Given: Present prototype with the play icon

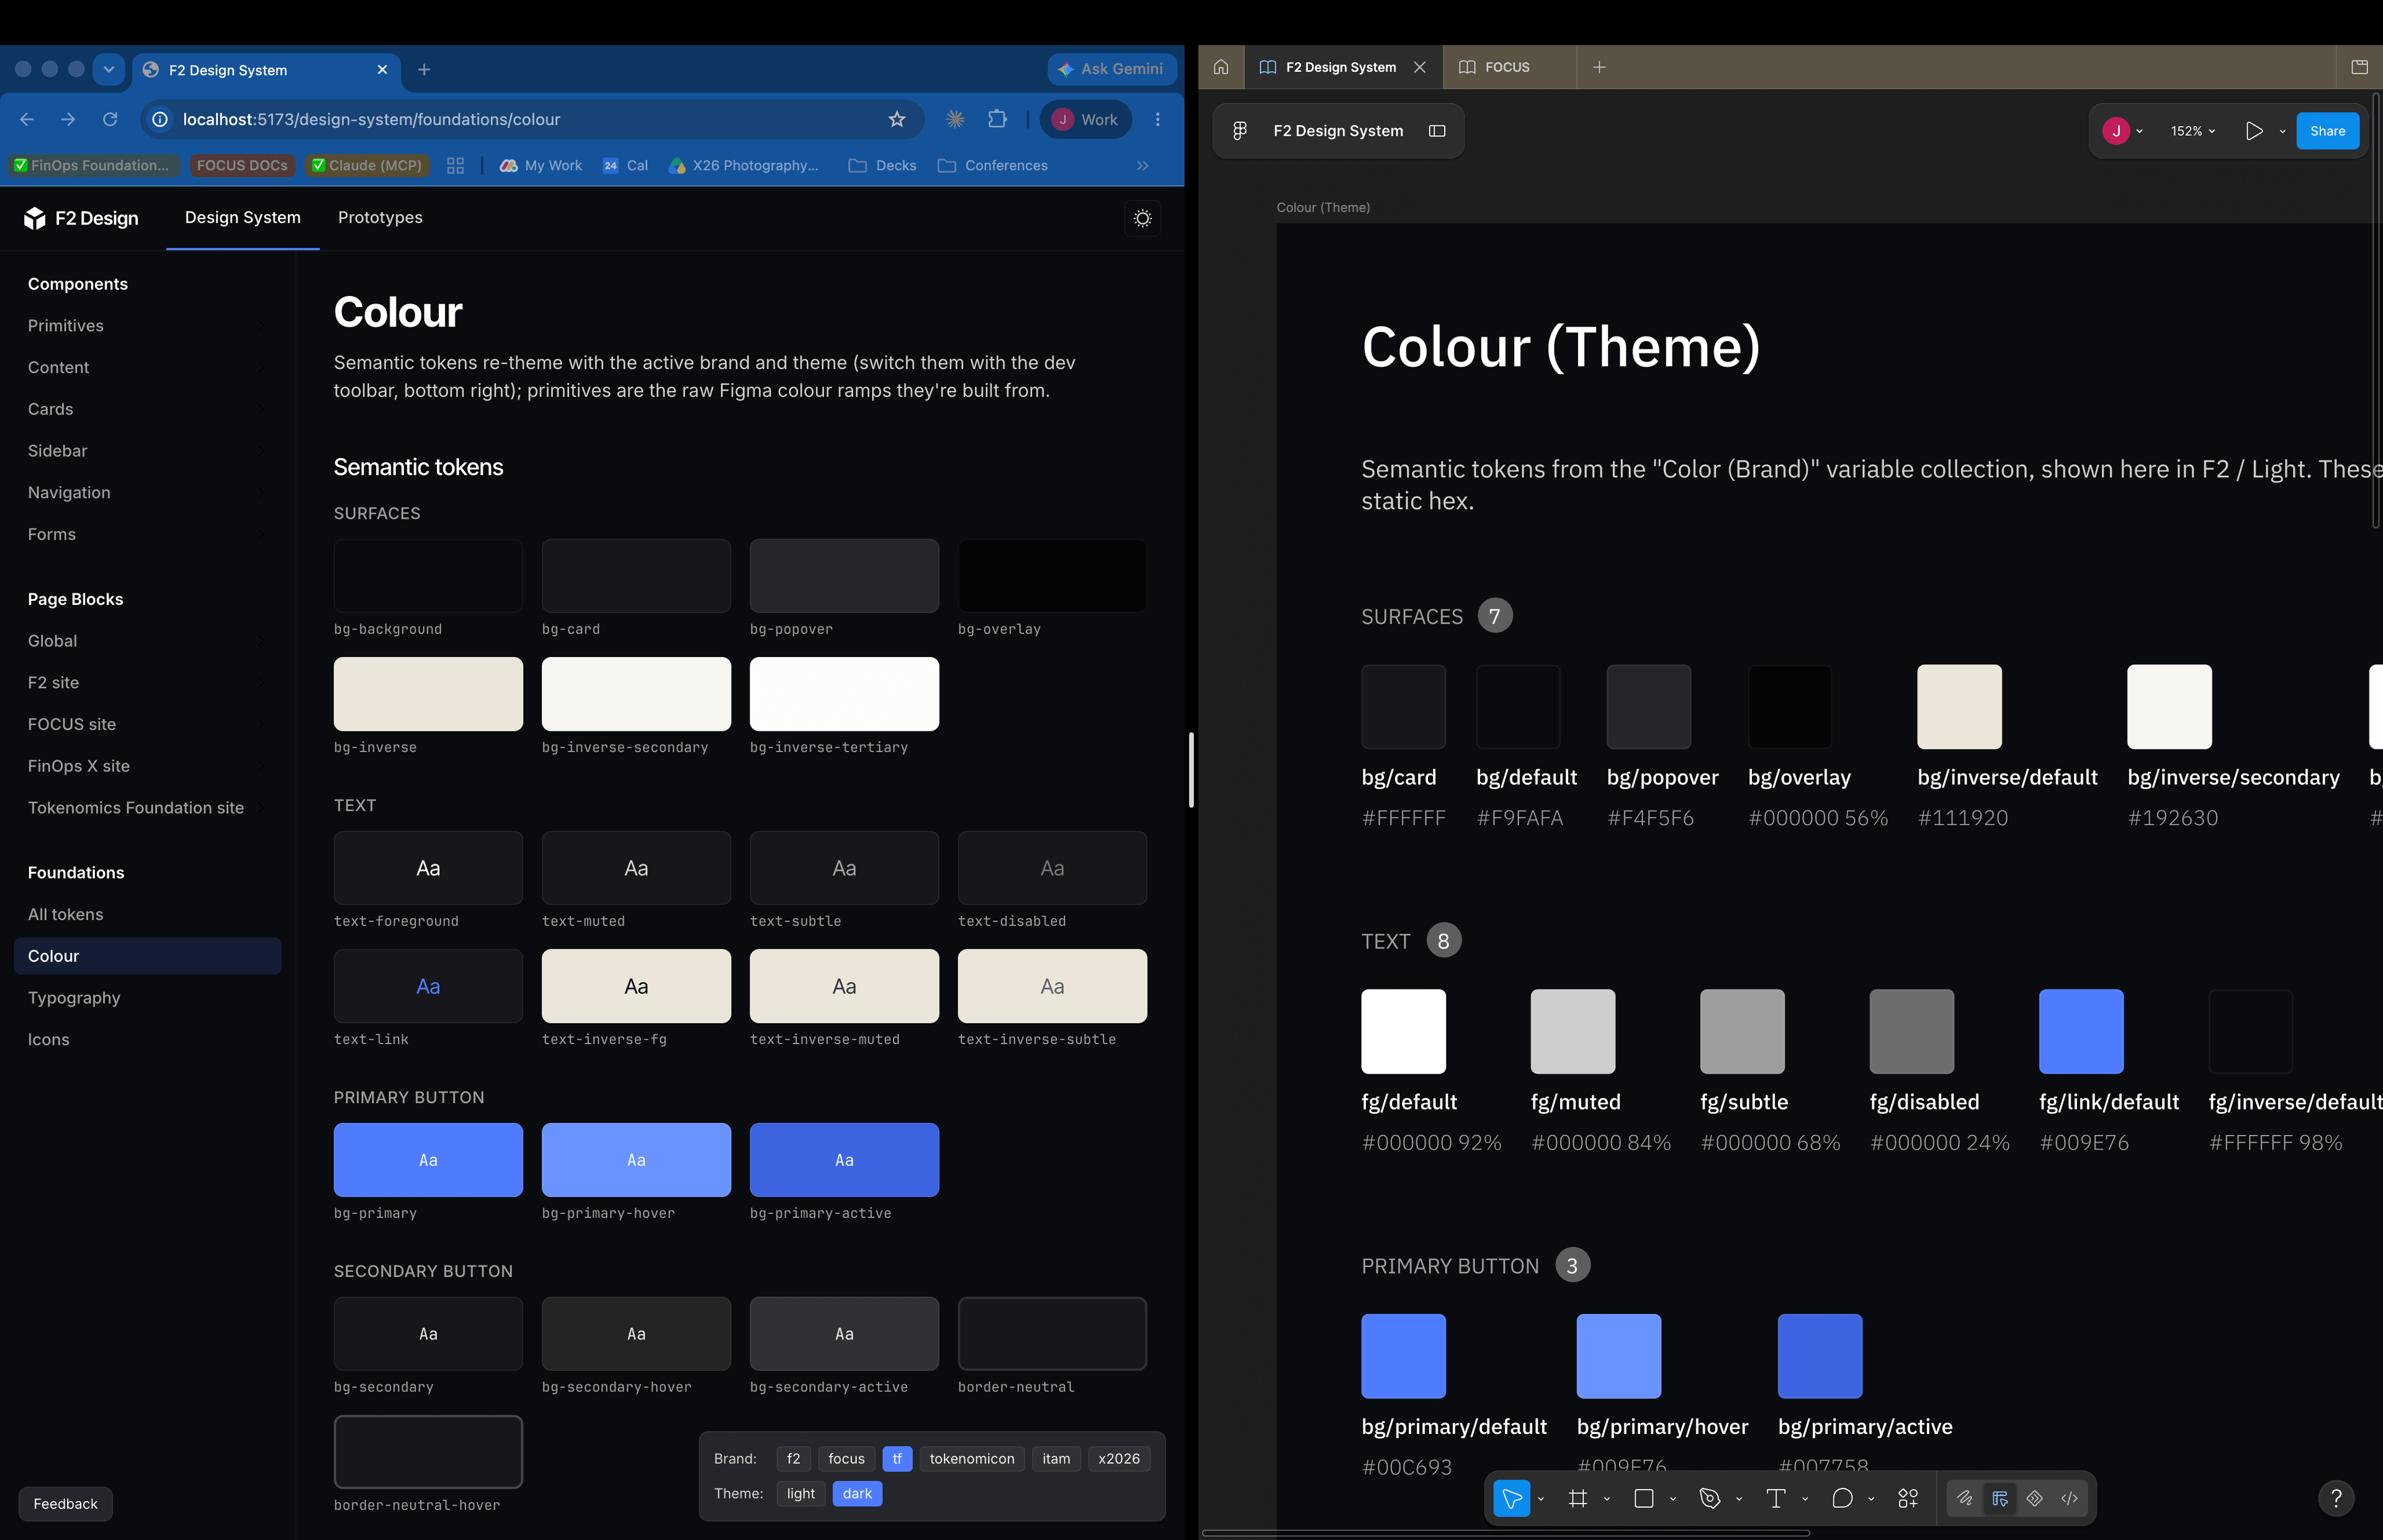Looking at the screenshot, I should click(2254, 131).
